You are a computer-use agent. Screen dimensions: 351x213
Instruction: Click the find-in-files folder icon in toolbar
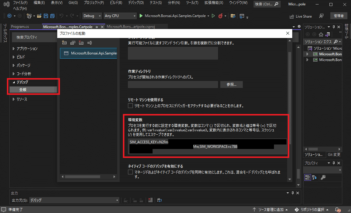233,16
